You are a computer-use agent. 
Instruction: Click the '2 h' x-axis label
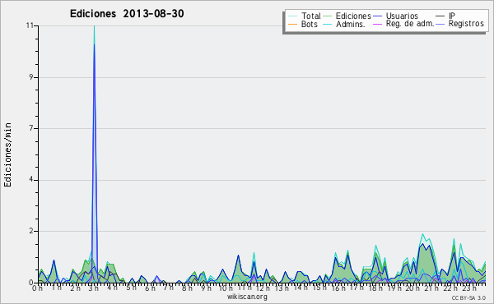coord(75,288)
